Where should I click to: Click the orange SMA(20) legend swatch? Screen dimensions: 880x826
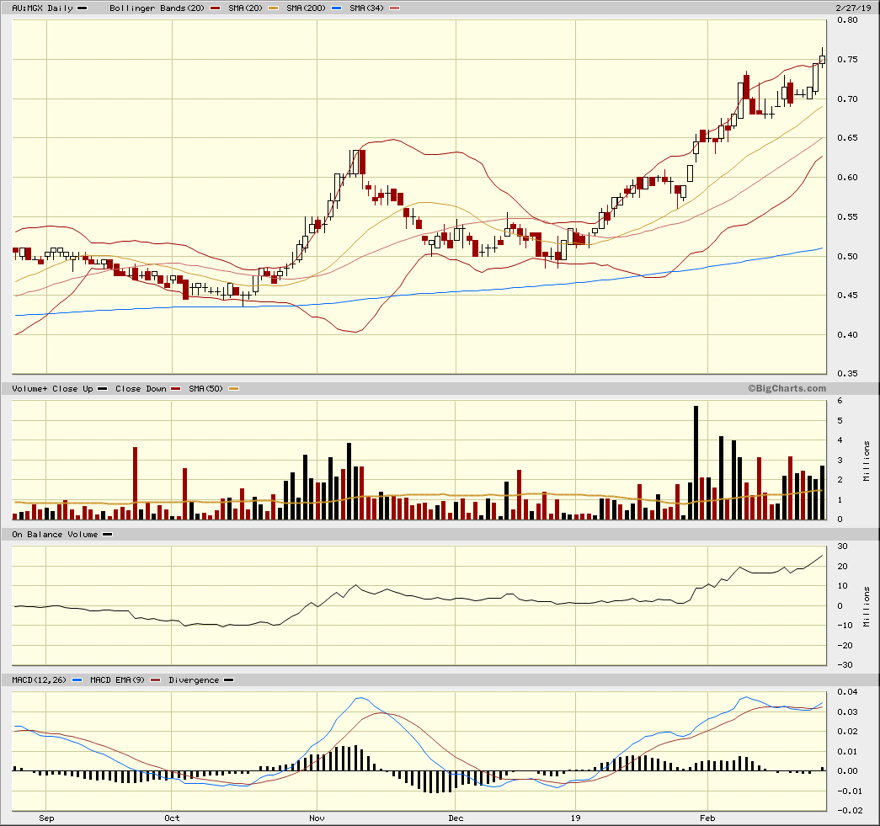[274, 8]
